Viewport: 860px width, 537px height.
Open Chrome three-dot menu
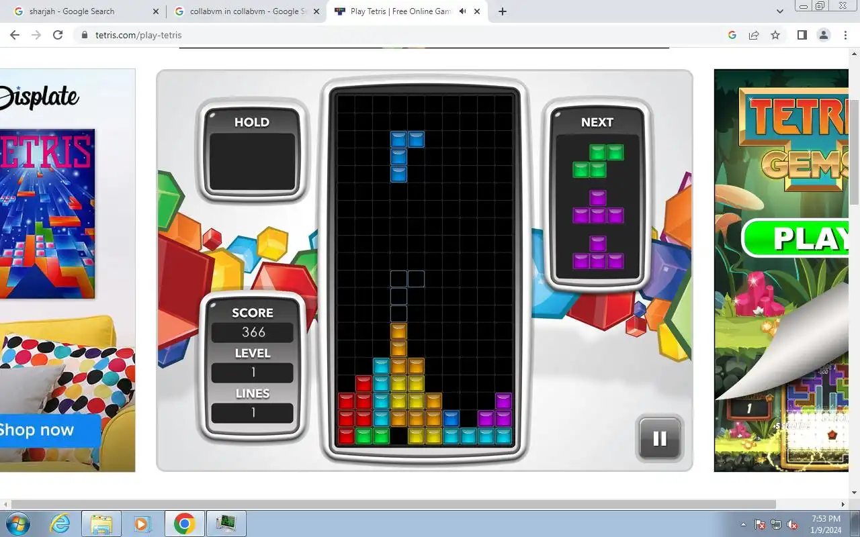point(845,35)
